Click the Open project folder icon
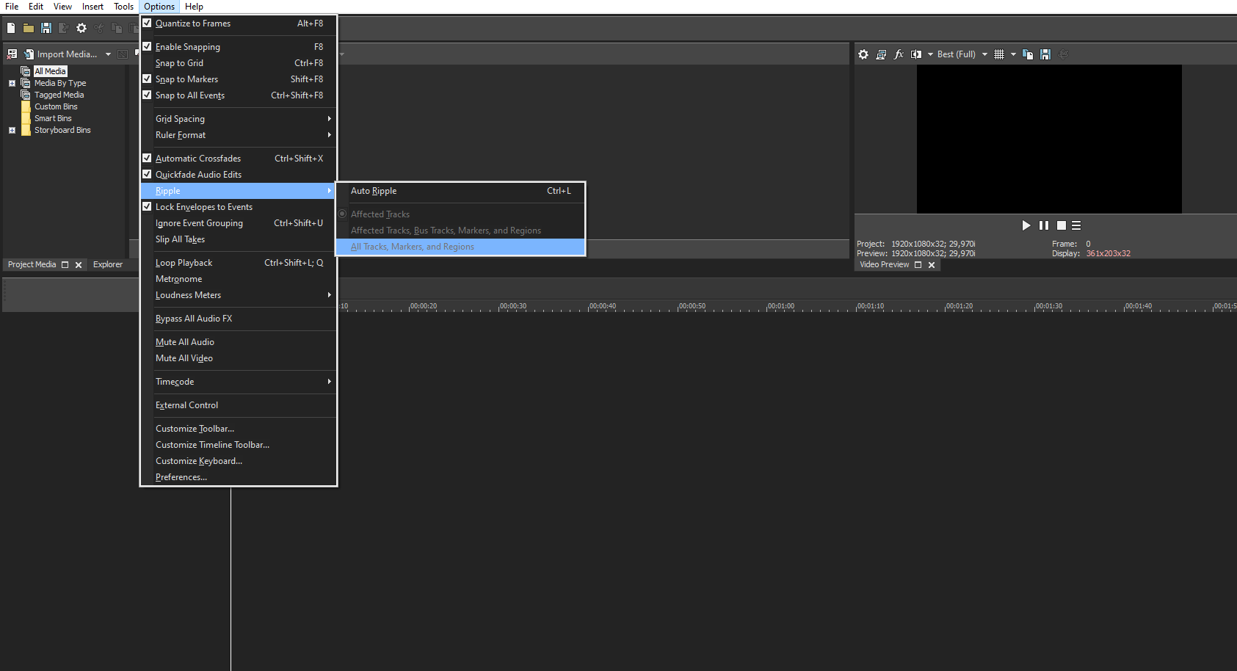Screen dimensions: 1237x671 [29, 28]
